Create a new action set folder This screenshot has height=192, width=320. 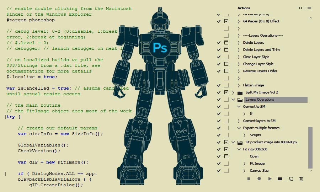pyautogui.click(x=280, y=178)
